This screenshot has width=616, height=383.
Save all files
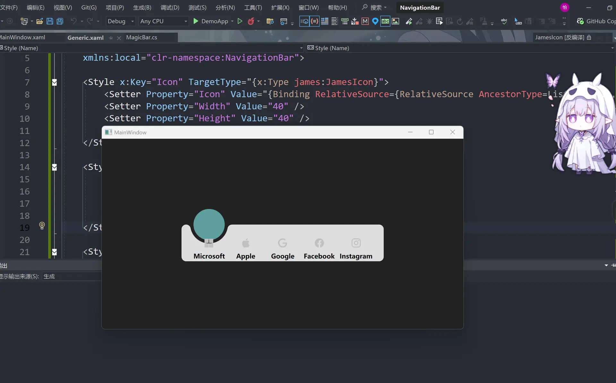60,21
